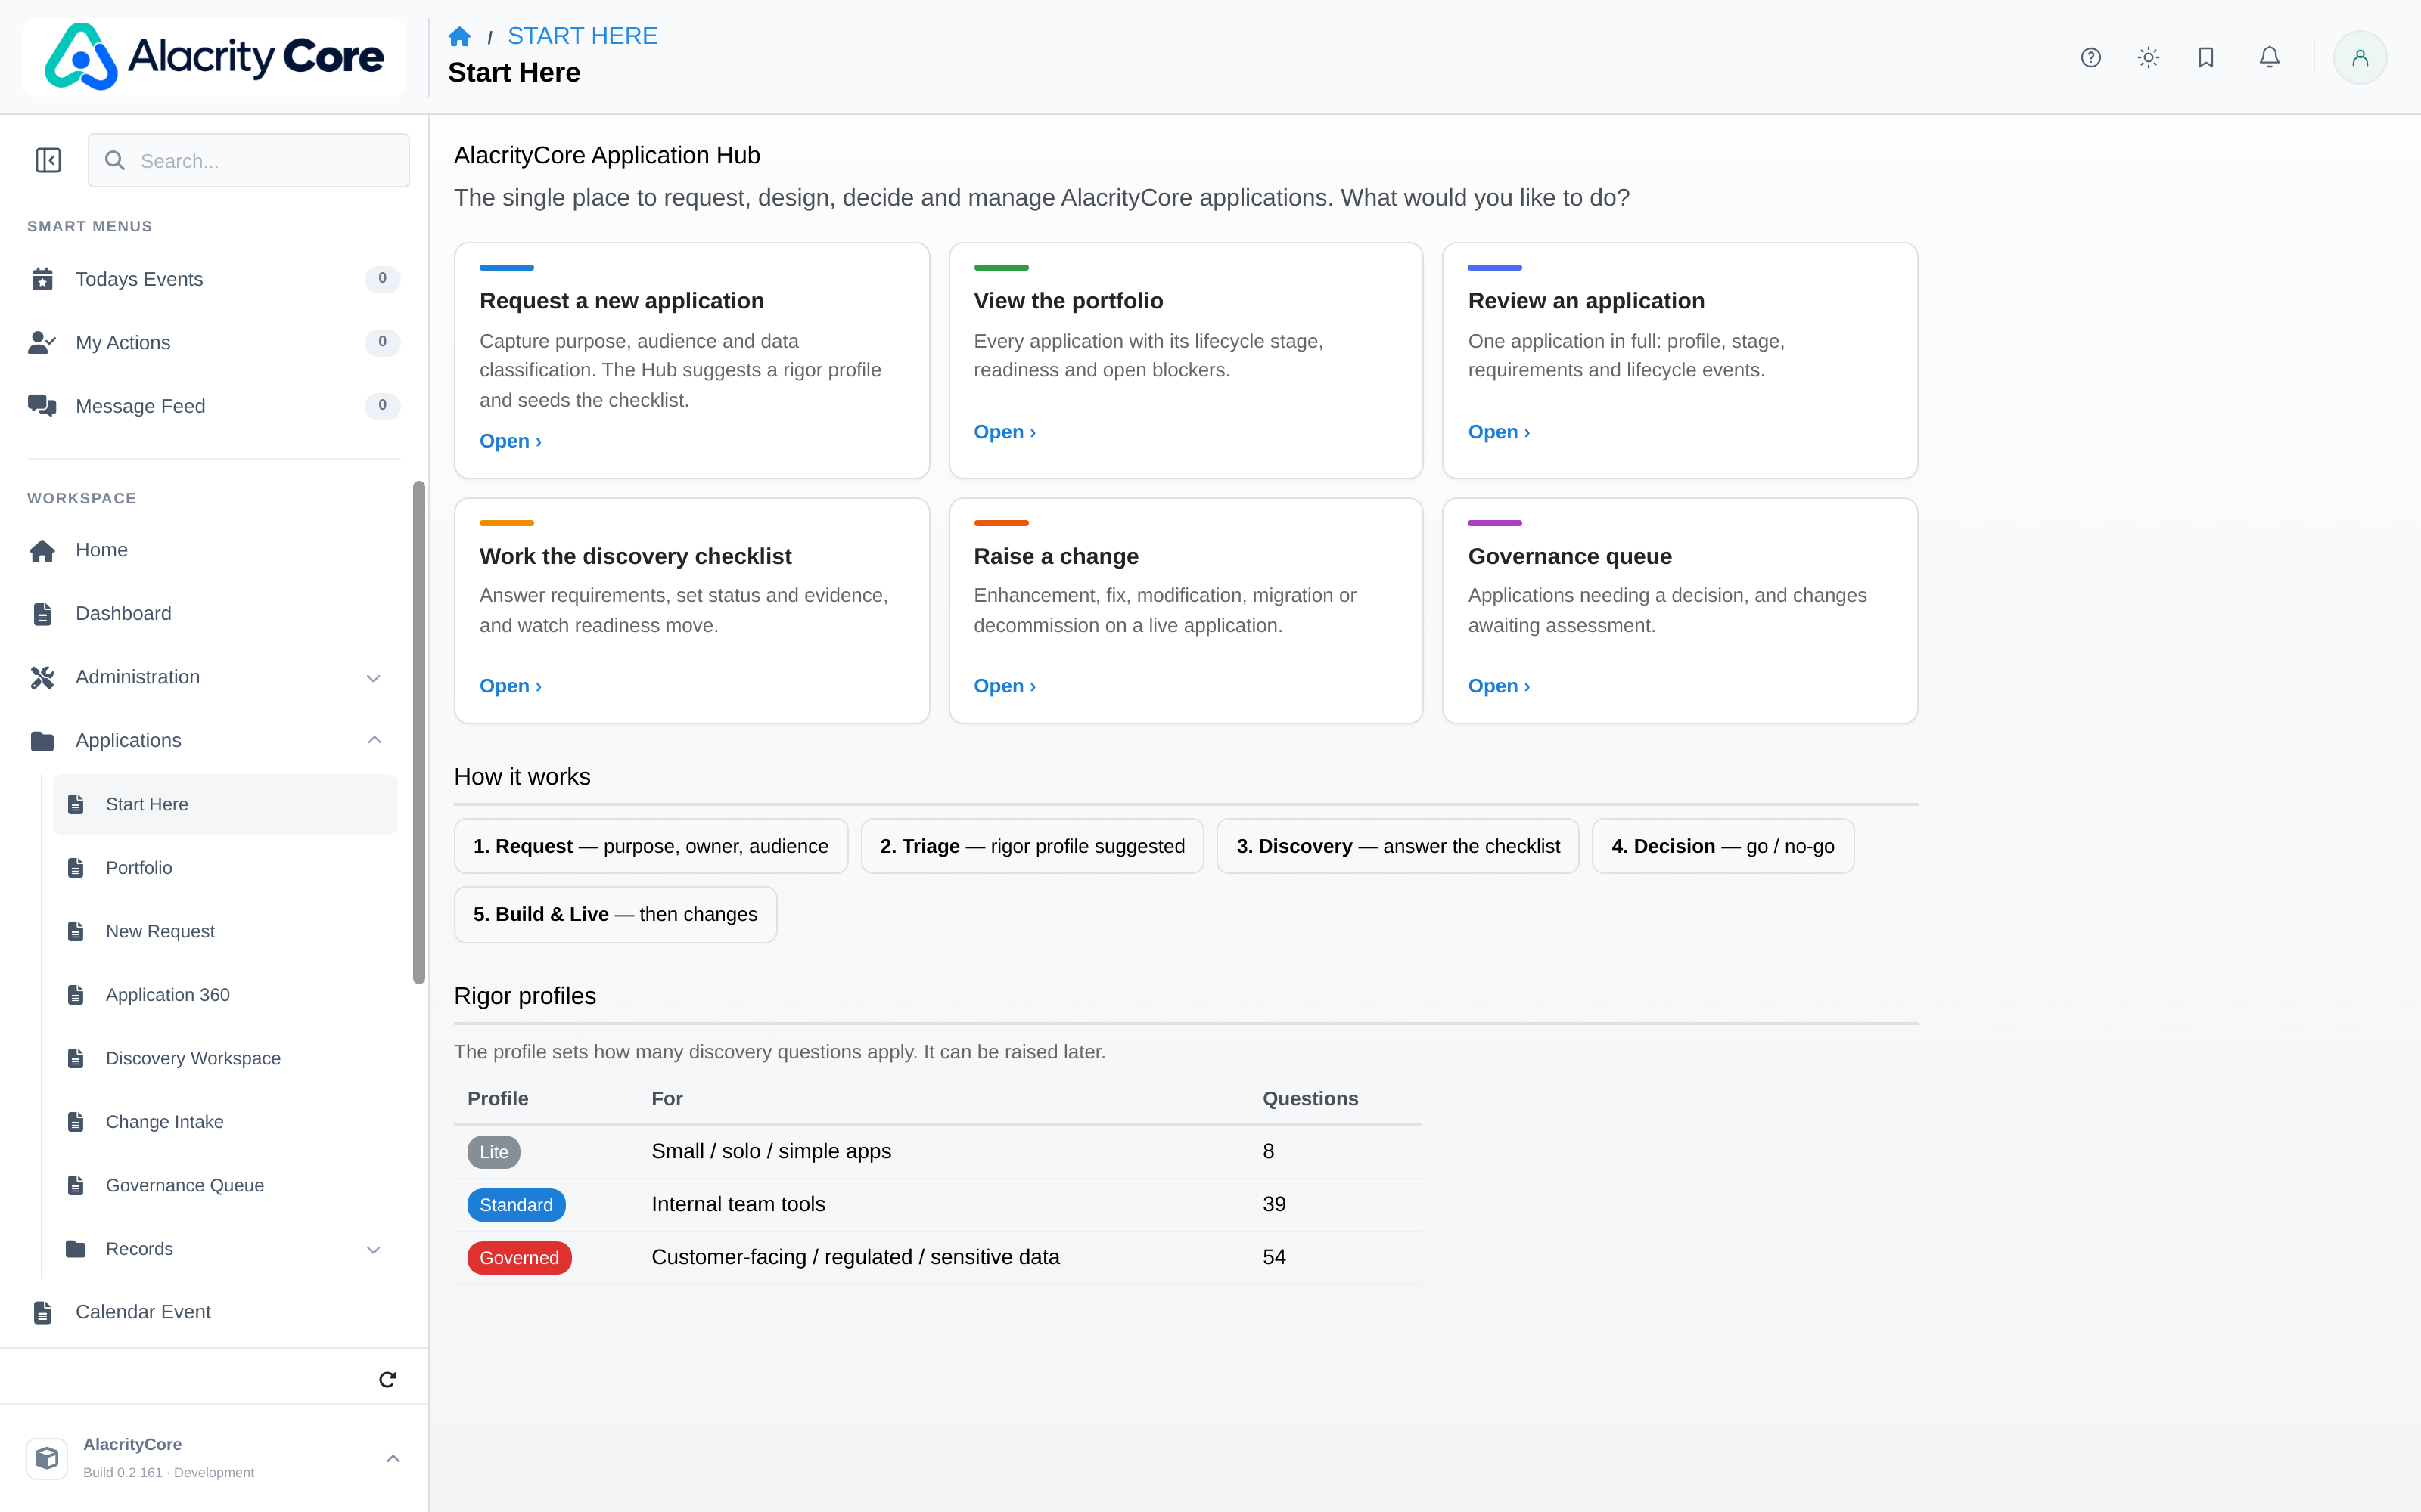
Task: Select Application 360 menu item
Action: (x=225, y=995)
